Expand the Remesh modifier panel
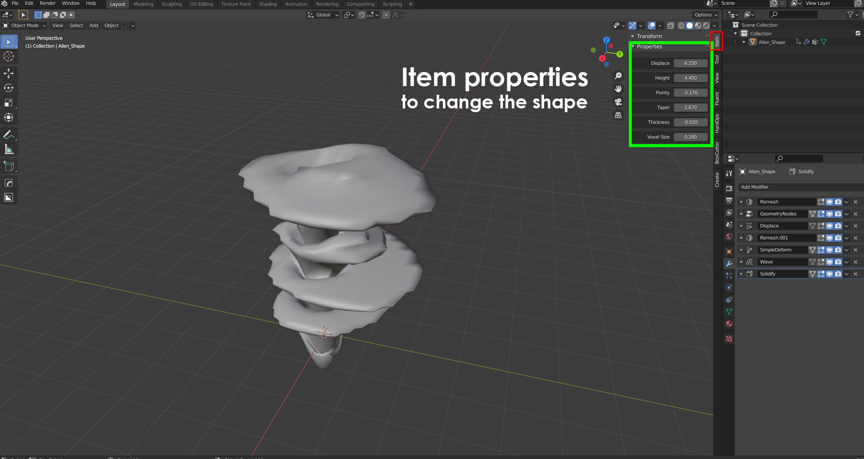The height and width of the screenshot is (459, 864). (x=741, y=202)
